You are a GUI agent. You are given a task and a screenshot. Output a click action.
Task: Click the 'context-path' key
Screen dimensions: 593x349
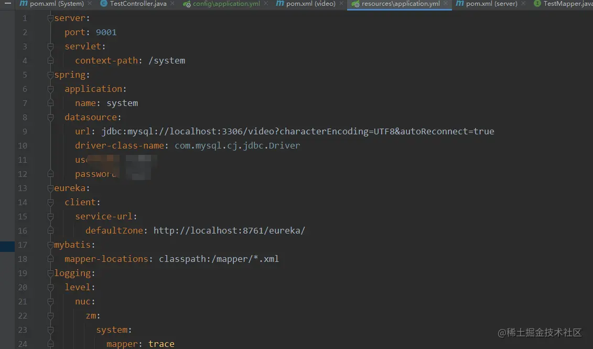click(x=106, y=60)
